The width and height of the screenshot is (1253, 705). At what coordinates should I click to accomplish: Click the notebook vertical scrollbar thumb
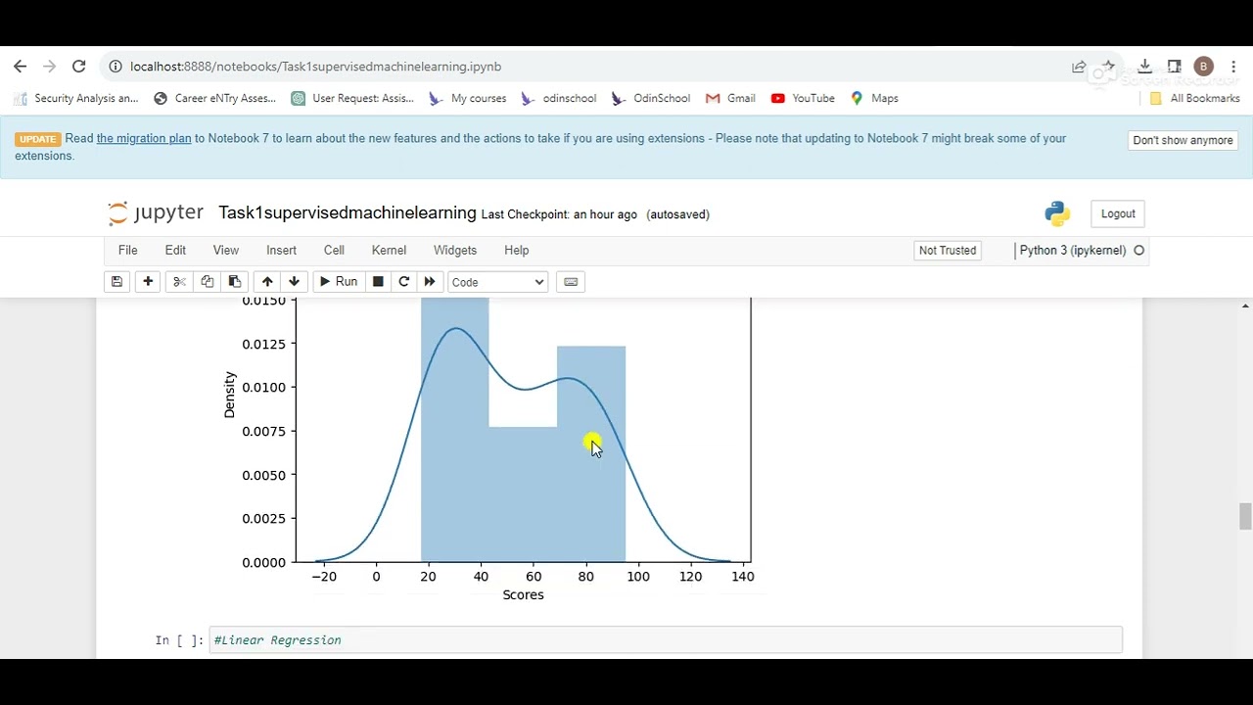tap(1245, 516)
